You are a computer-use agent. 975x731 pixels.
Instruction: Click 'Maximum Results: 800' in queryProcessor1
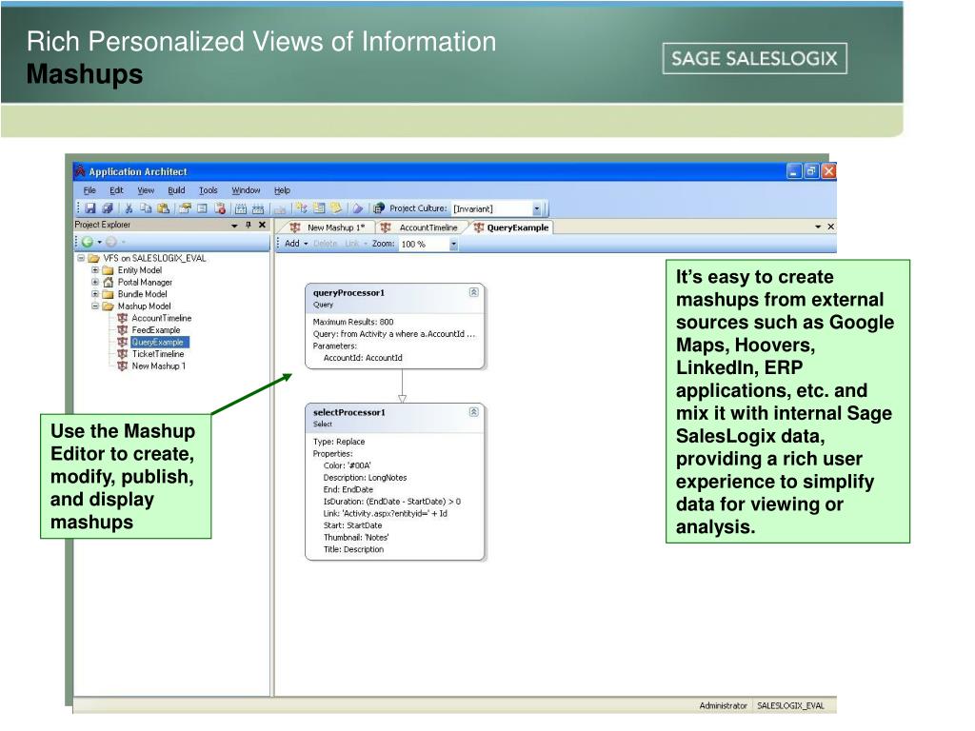(x=353, y=322)
